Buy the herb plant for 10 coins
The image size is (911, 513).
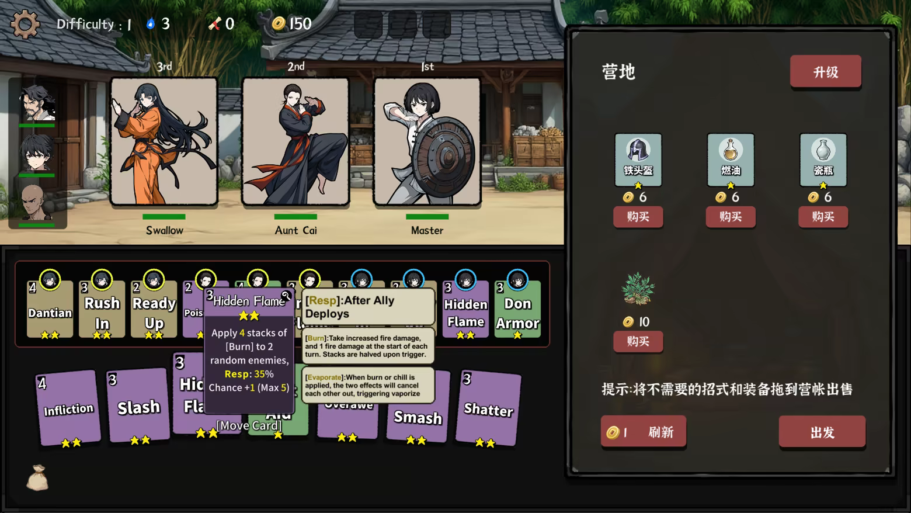pos(638,341)
